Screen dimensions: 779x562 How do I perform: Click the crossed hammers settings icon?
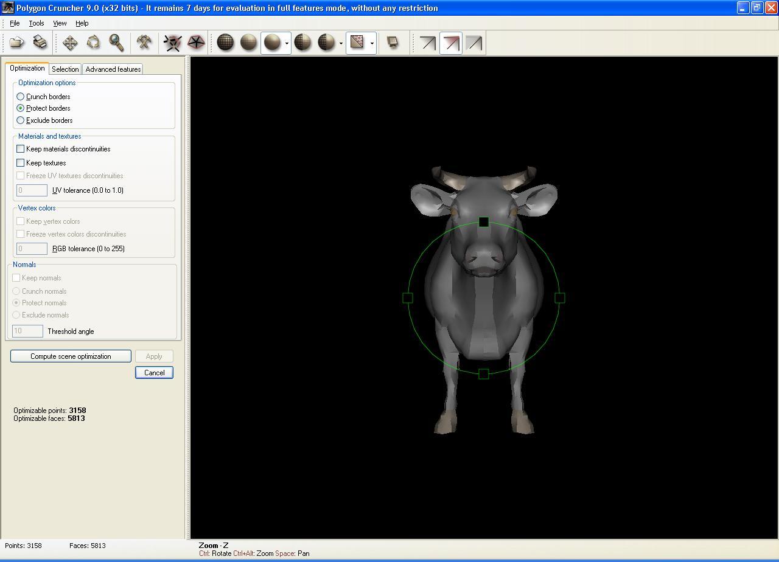pos(144,43)
